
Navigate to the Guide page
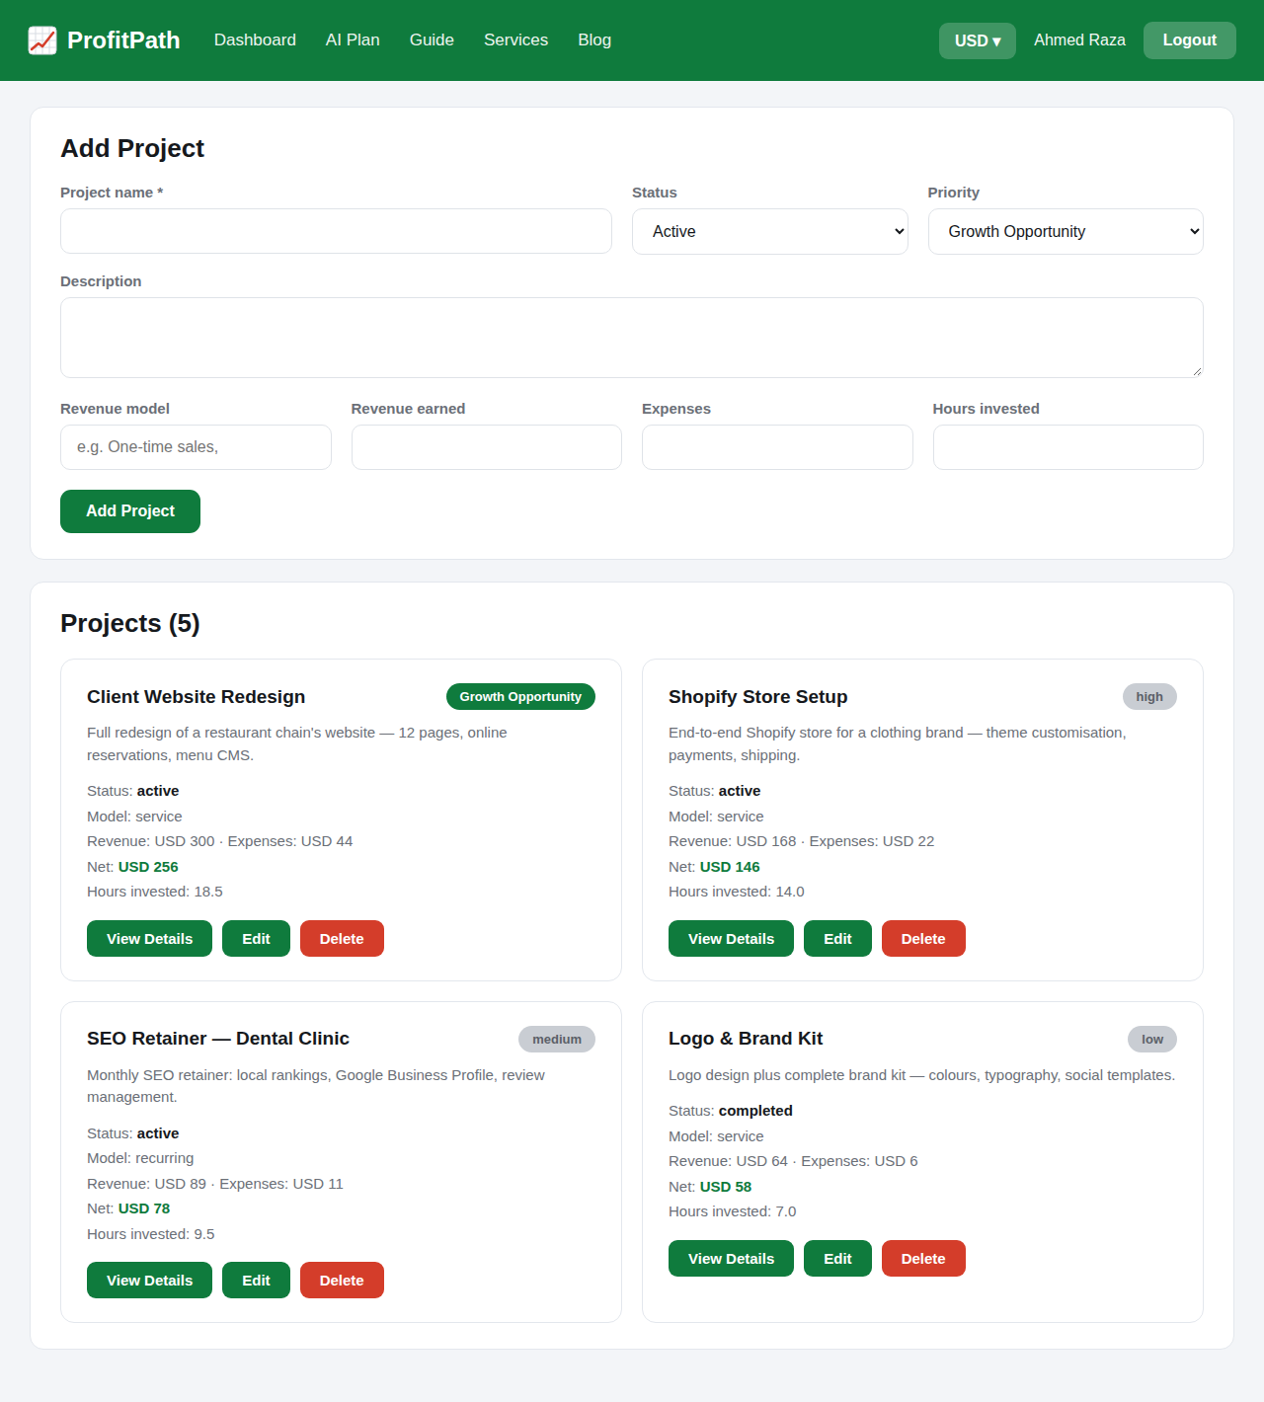(x=432, y=40)
